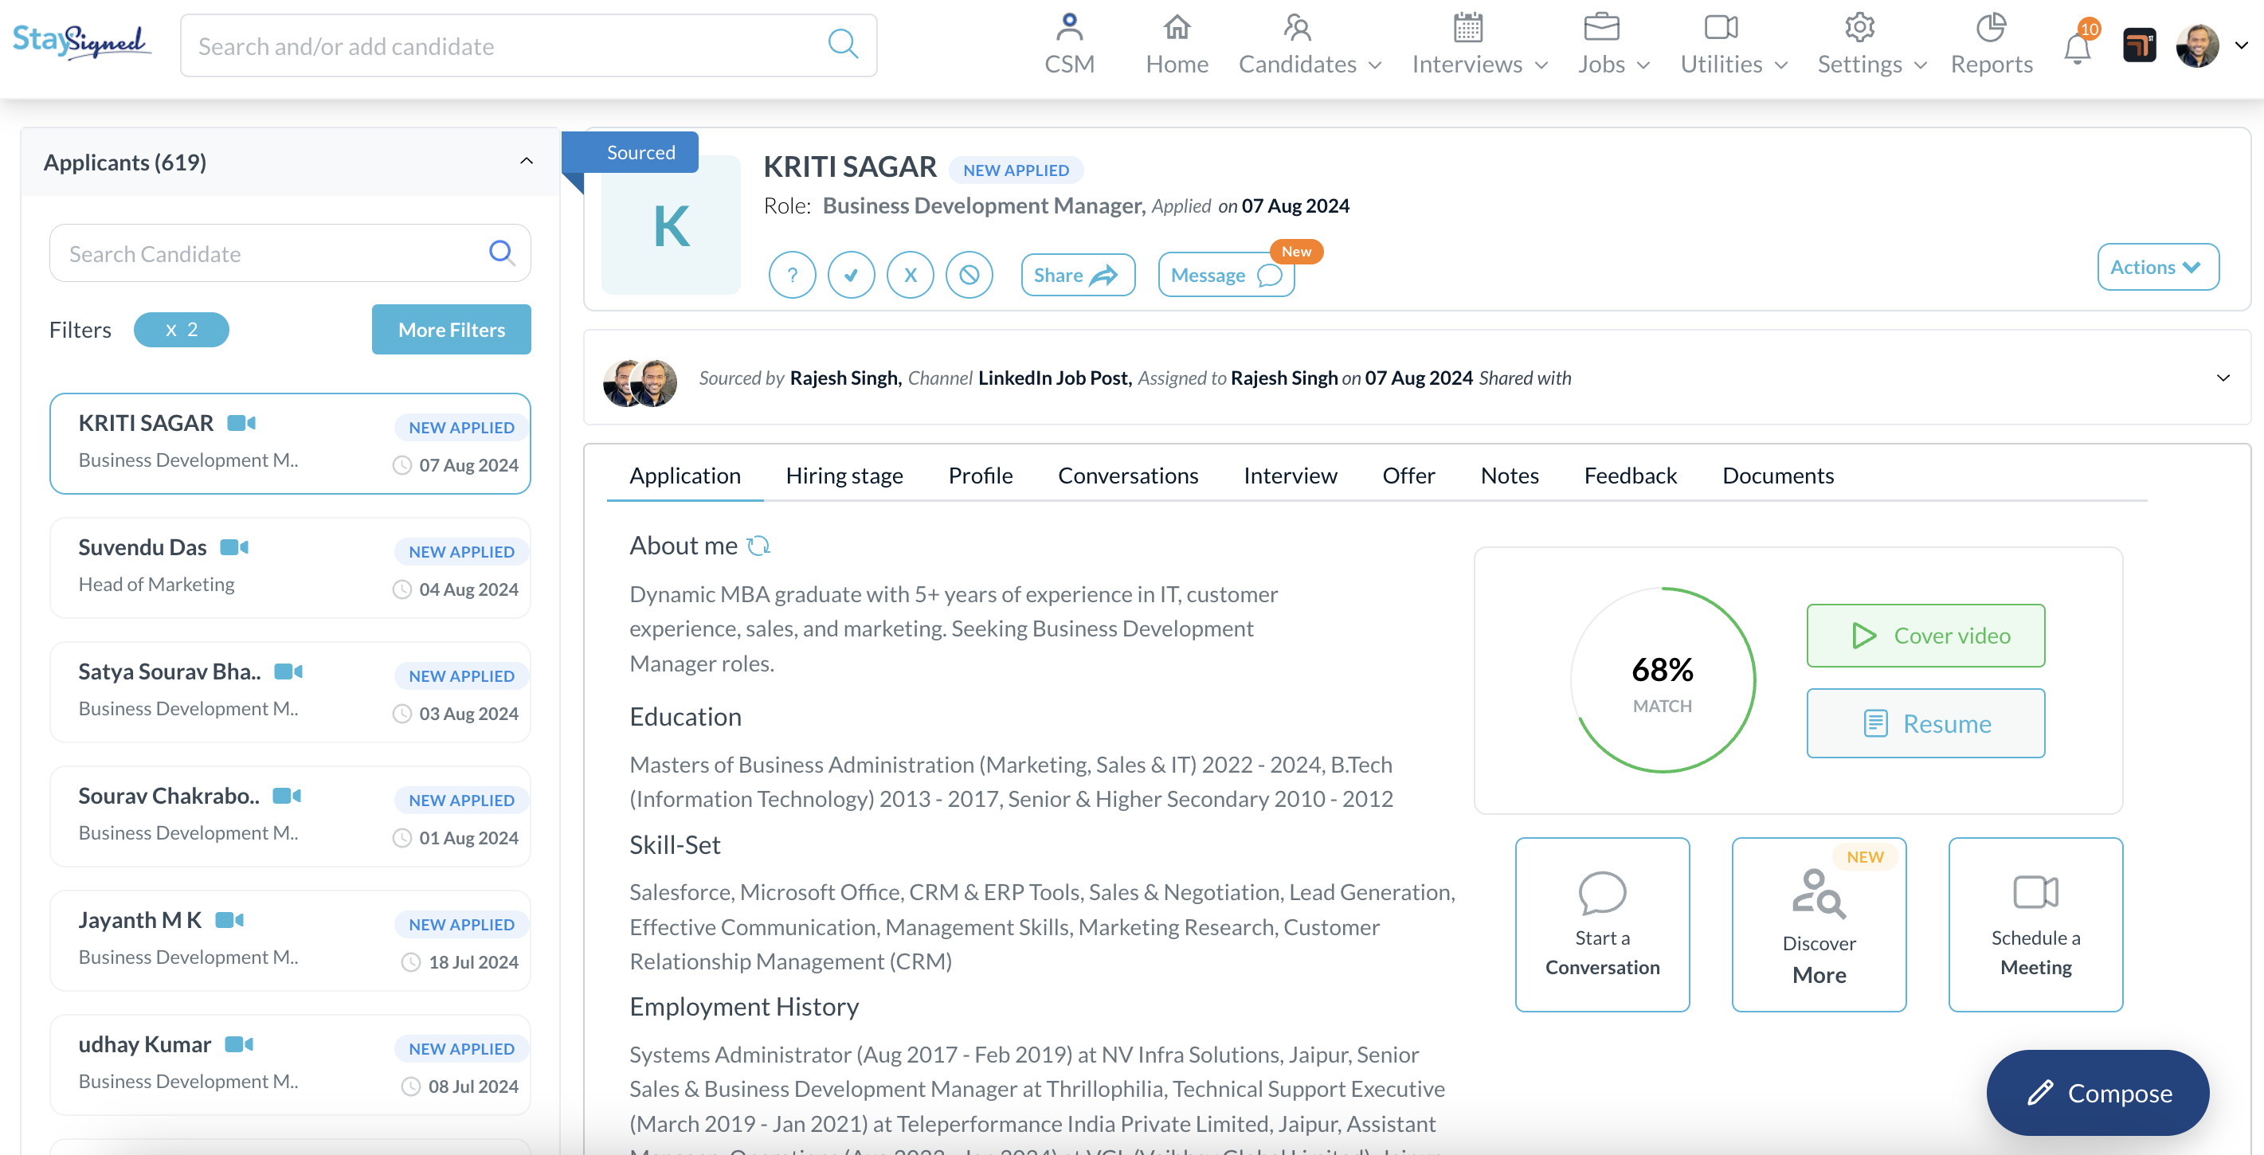Collapse the Applicants panel
Image resolution: width=2264 pixels, height=1155 pixels.
(x=527, y=161)
